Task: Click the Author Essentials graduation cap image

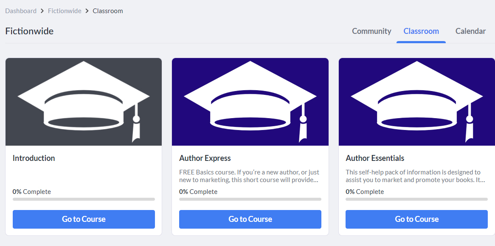Action: 417,102
